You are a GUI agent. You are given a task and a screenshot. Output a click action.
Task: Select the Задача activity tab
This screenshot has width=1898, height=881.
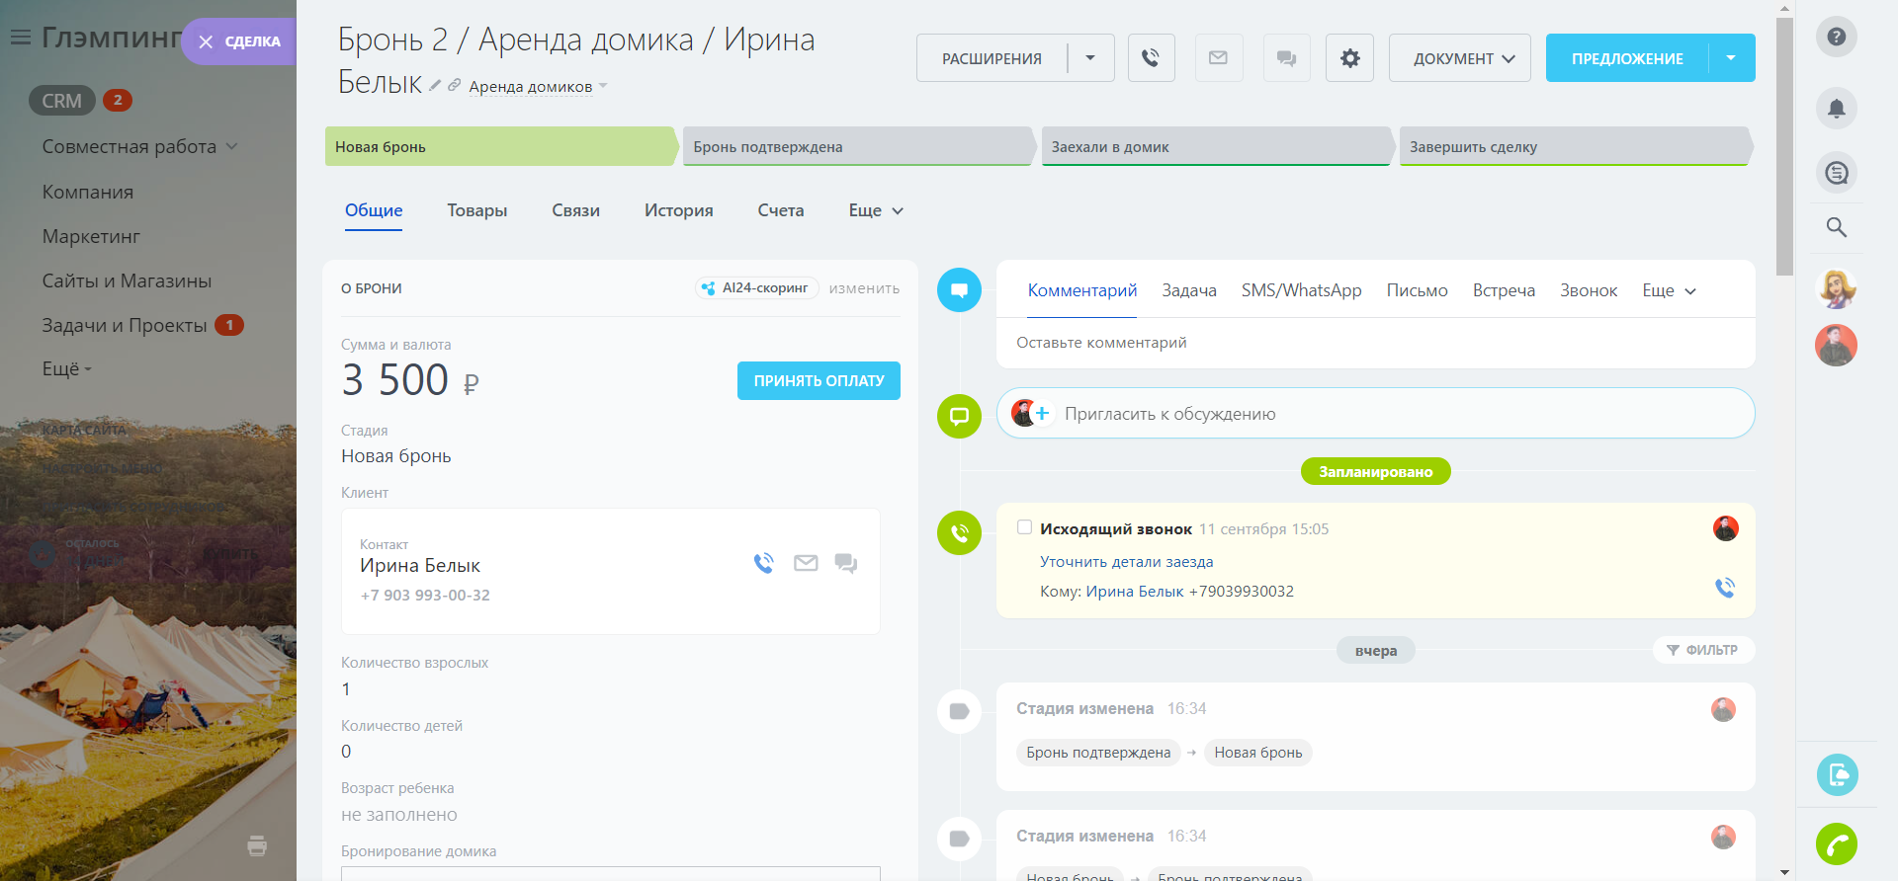(x=1188, y=290)
